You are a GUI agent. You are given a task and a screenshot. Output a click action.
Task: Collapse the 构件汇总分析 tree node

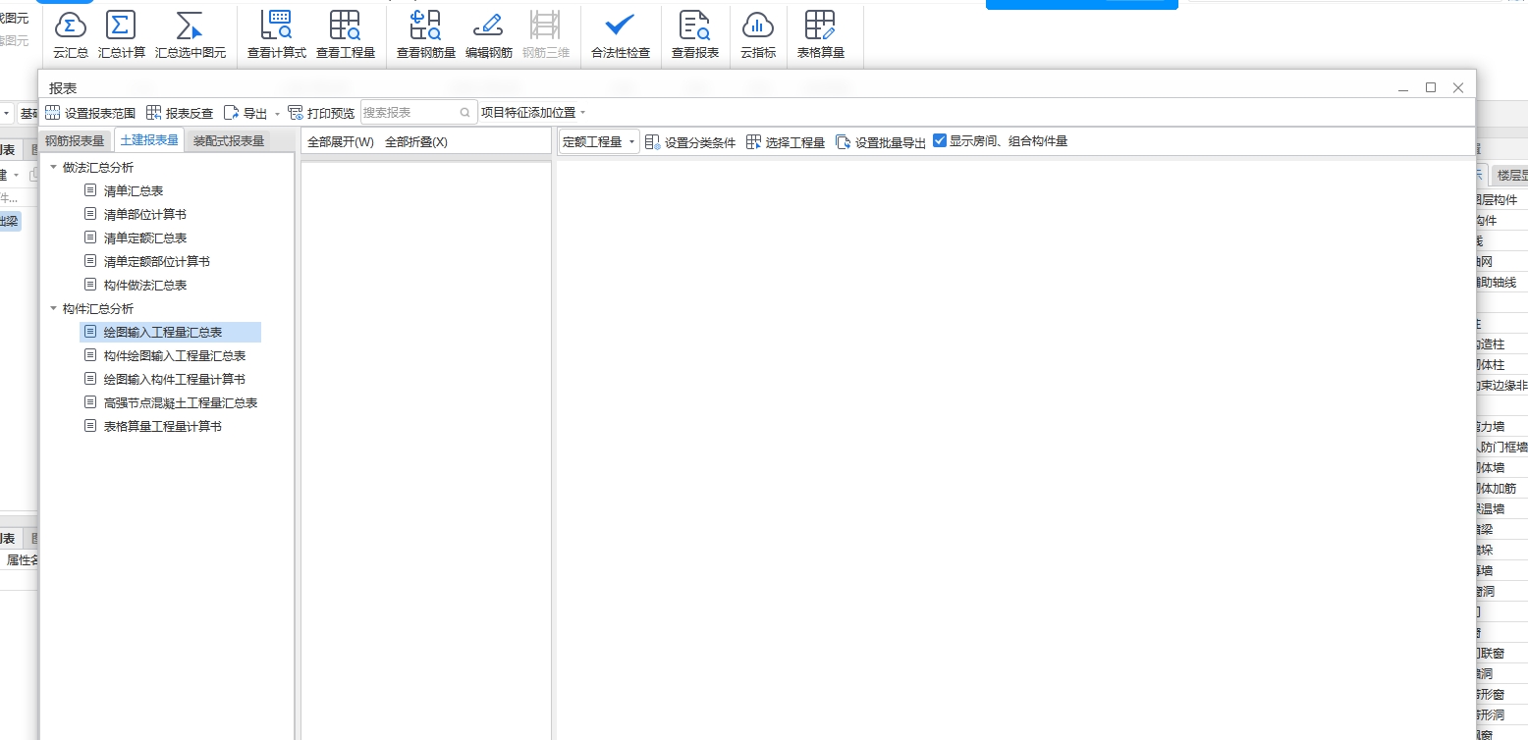(x=53, y=309)
